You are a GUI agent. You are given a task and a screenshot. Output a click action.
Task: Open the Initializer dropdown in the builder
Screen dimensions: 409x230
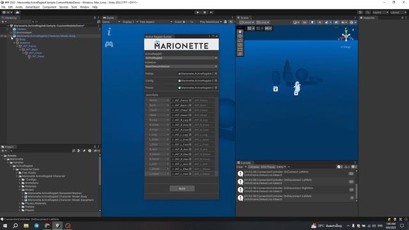[181, 66]
